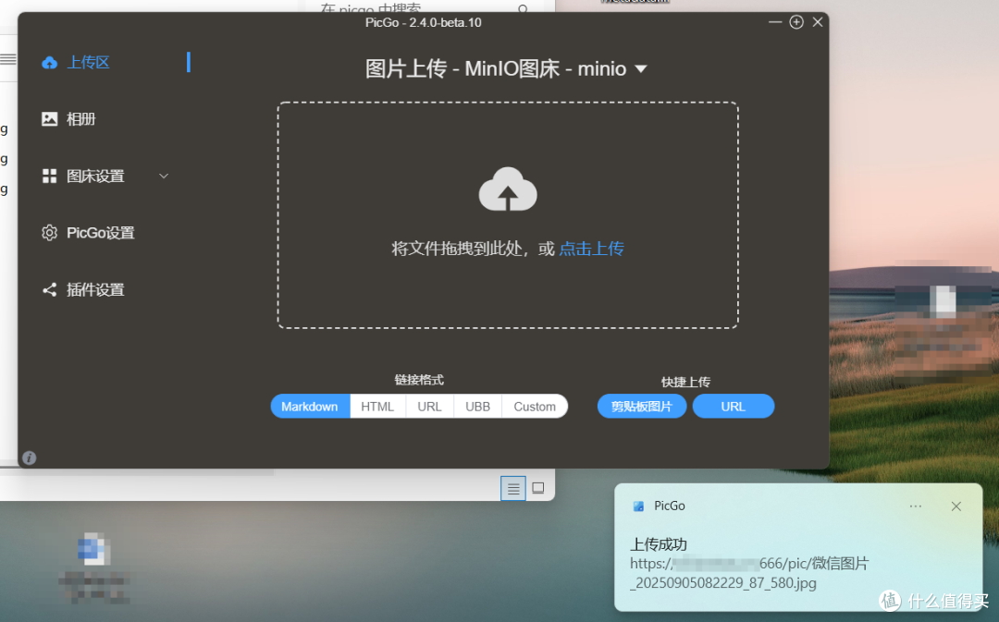The width and height of the screenshot is (999, 622).
Task: Click the cloud upload icon in drop zone
Action: click(x=508, y=189)
